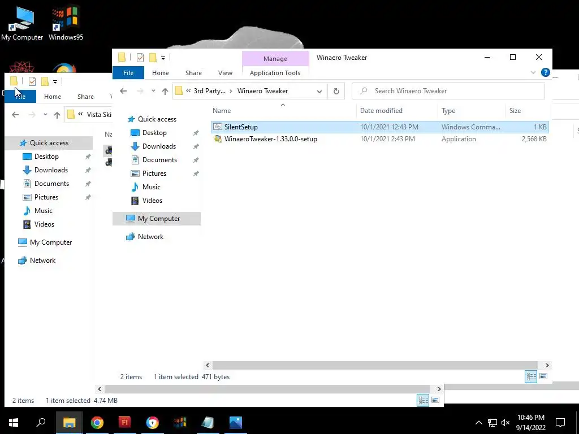Launch Google Chrome from the taskbar
The image size is (579, 434).
point(97,423)
